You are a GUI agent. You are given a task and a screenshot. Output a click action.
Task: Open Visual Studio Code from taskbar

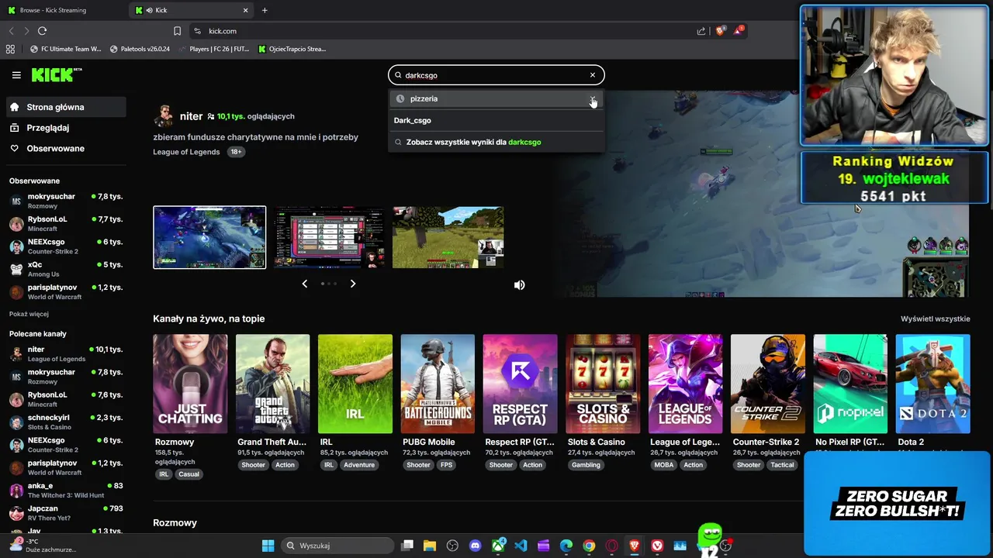pos(521,546)
